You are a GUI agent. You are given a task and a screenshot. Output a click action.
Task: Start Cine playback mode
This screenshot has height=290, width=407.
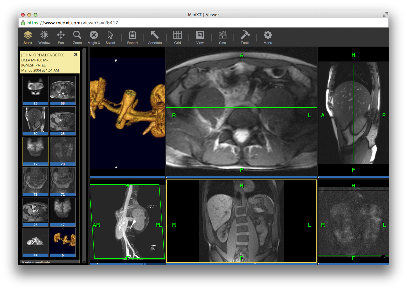click(223, 37)
